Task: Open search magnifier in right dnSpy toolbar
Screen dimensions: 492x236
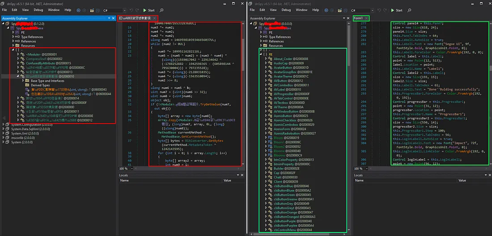Action: [x=409, y=10]
